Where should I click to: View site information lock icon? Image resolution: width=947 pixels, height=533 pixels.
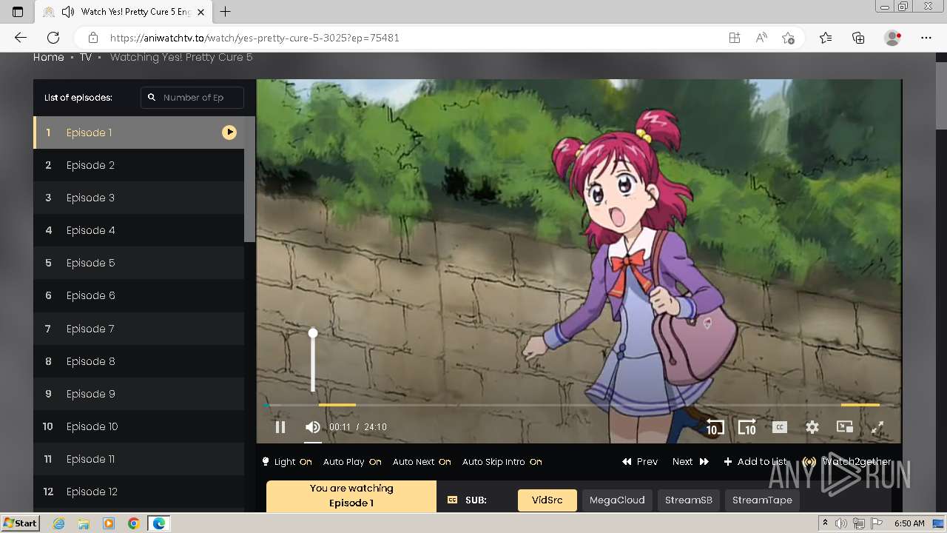tap(93, 38)
